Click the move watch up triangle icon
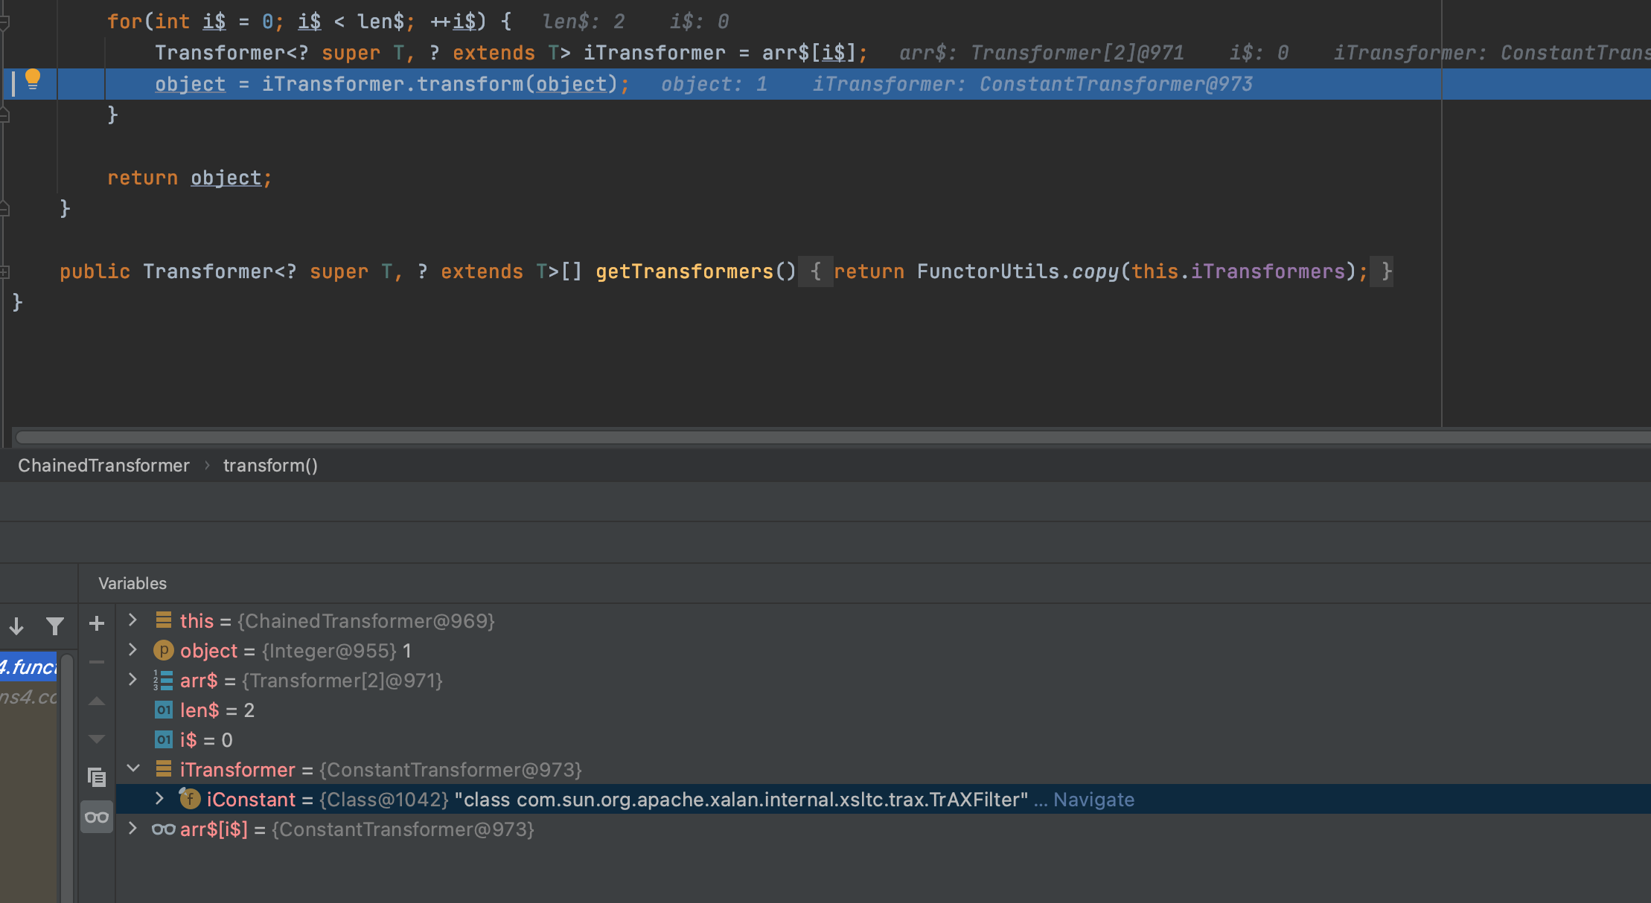Screen dimensions: 1651x903 (97, 701)
